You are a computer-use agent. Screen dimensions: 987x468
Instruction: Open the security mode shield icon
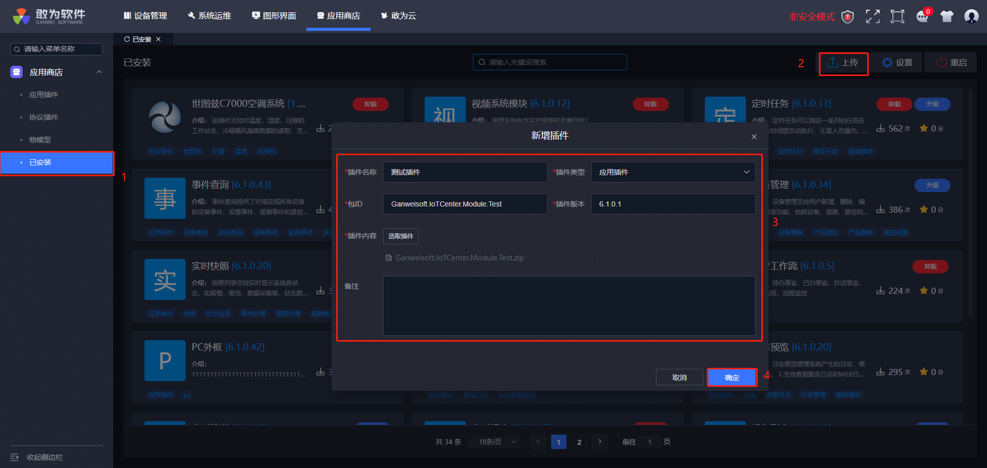click(848, 17)
